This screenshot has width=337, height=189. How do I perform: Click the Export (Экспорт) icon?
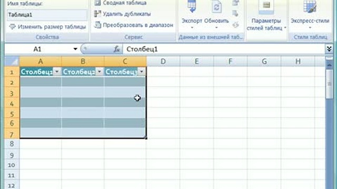(x=192, y=6)
